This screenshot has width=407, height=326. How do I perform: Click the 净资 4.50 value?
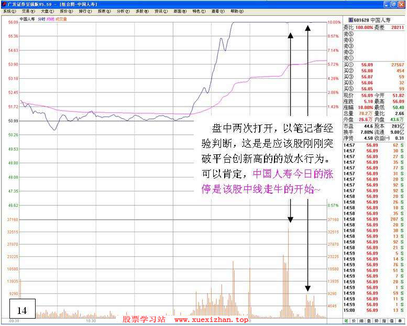click(x=368, y=138)
